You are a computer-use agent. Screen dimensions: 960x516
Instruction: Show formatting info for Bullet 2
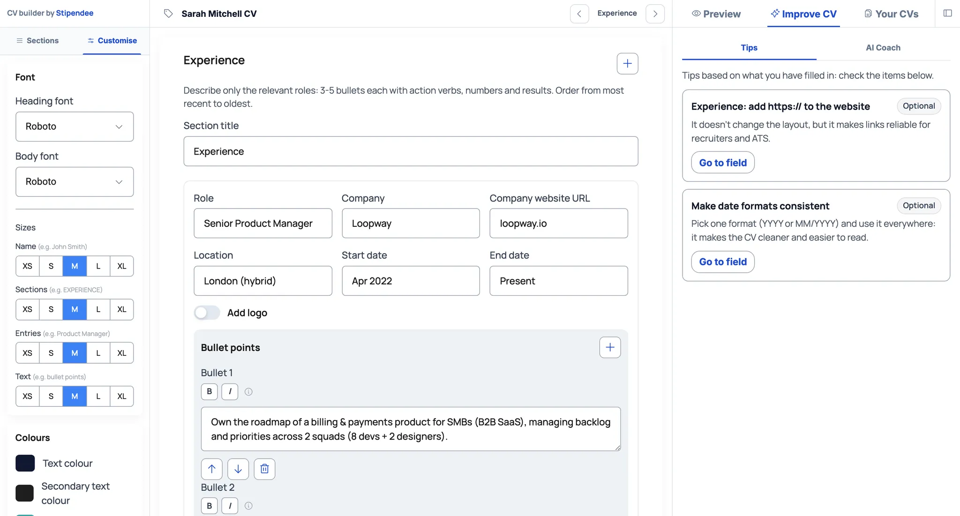248,506
